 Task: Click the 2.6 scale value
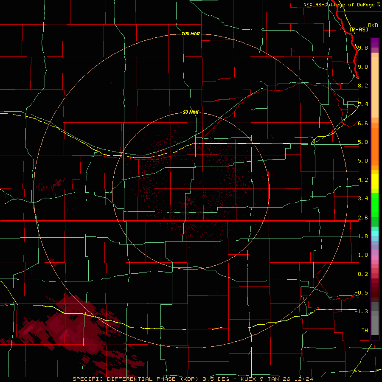[x=363, y=217]
